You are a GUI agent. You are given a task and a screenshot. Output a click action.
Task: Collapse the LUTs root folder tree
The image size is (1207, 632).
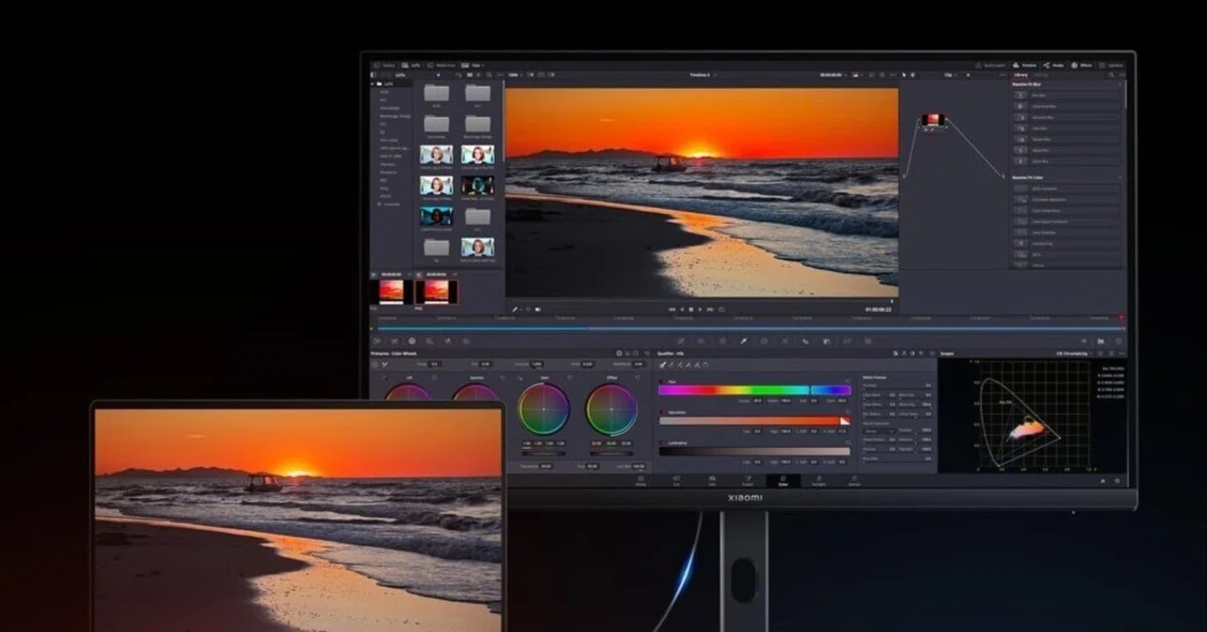pyautogui.click(x=373, y=84)
